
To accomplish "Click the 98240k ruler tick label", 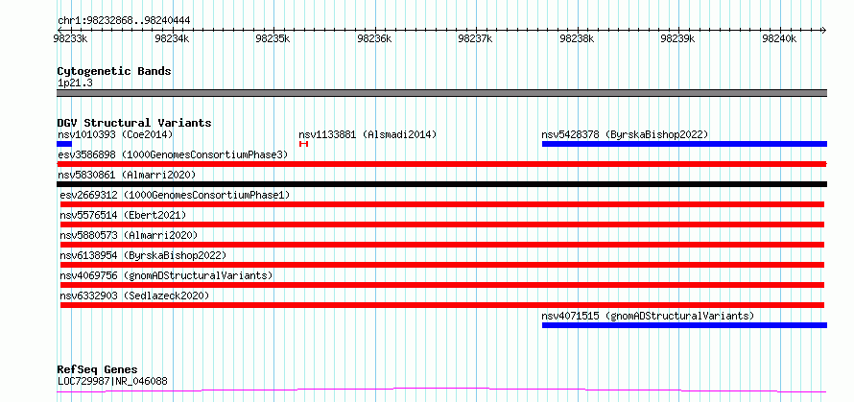I will [x=779, y=38].
